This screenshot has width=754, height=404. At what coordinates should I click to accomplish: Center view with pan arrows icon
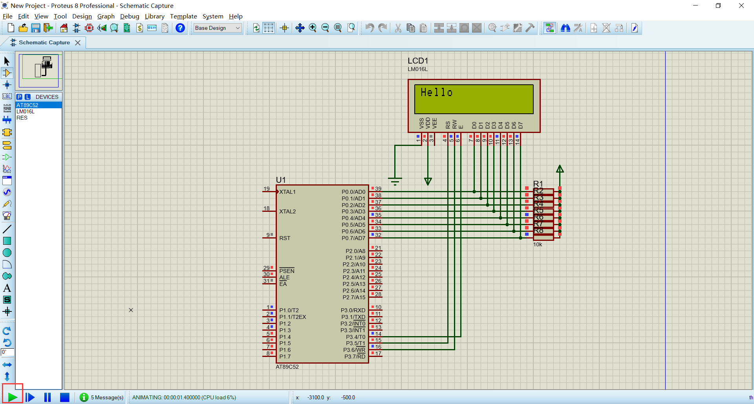coord(300,28)
